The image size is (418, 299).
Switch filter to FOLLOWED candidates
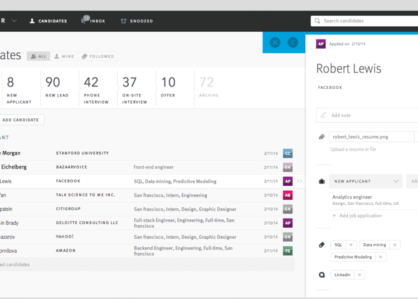click(x=98, y=56)
